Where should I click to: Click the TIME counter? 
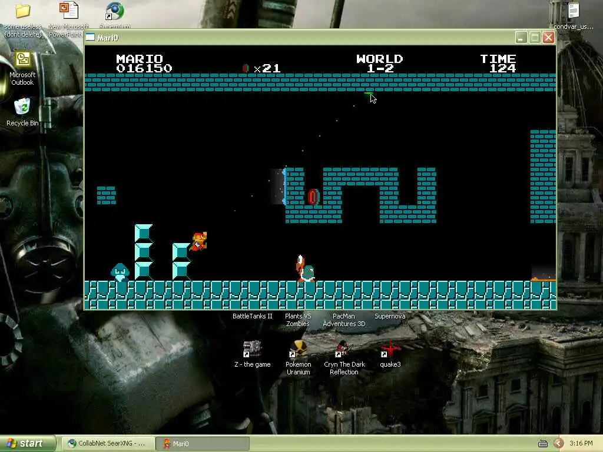(x=498, y=64)
